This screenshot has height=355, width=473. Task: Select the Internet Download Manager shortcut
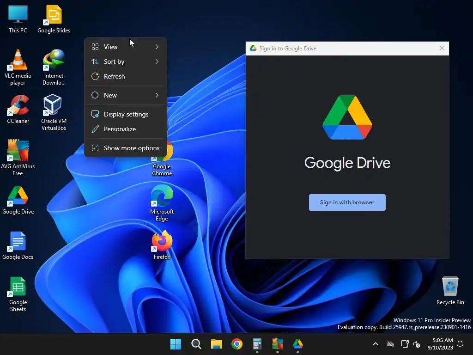pos(54,67)
